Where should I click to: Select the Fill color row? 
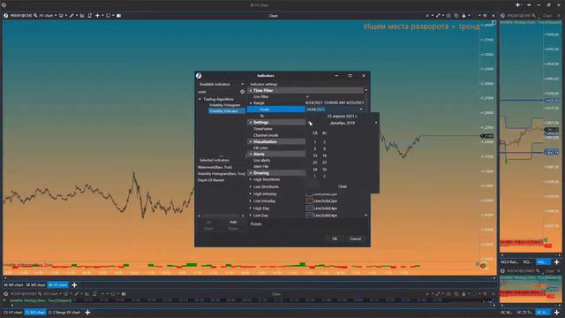276,148
